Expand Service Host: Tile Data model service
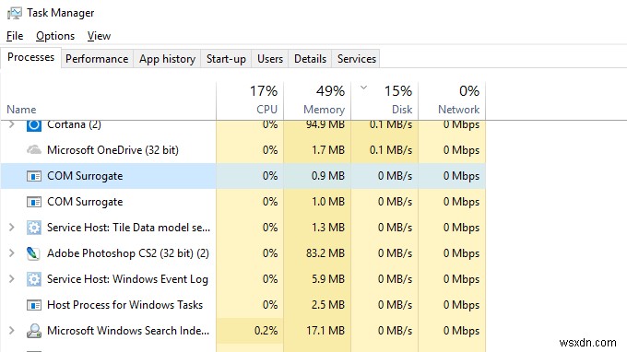Screen dimensions: 627x352 click(12, 228)
